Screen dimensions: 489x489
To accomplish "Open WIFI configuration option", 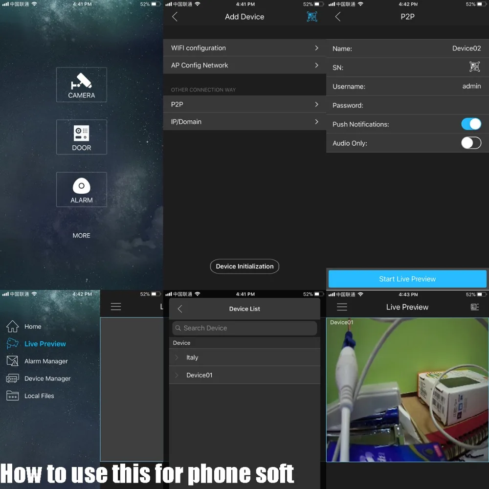I will coord(244,48).
